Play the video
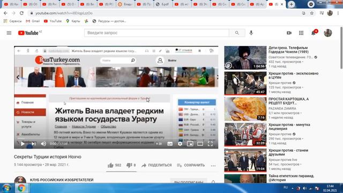This screenshot has width=343, height=193. [x=23, y=144]
